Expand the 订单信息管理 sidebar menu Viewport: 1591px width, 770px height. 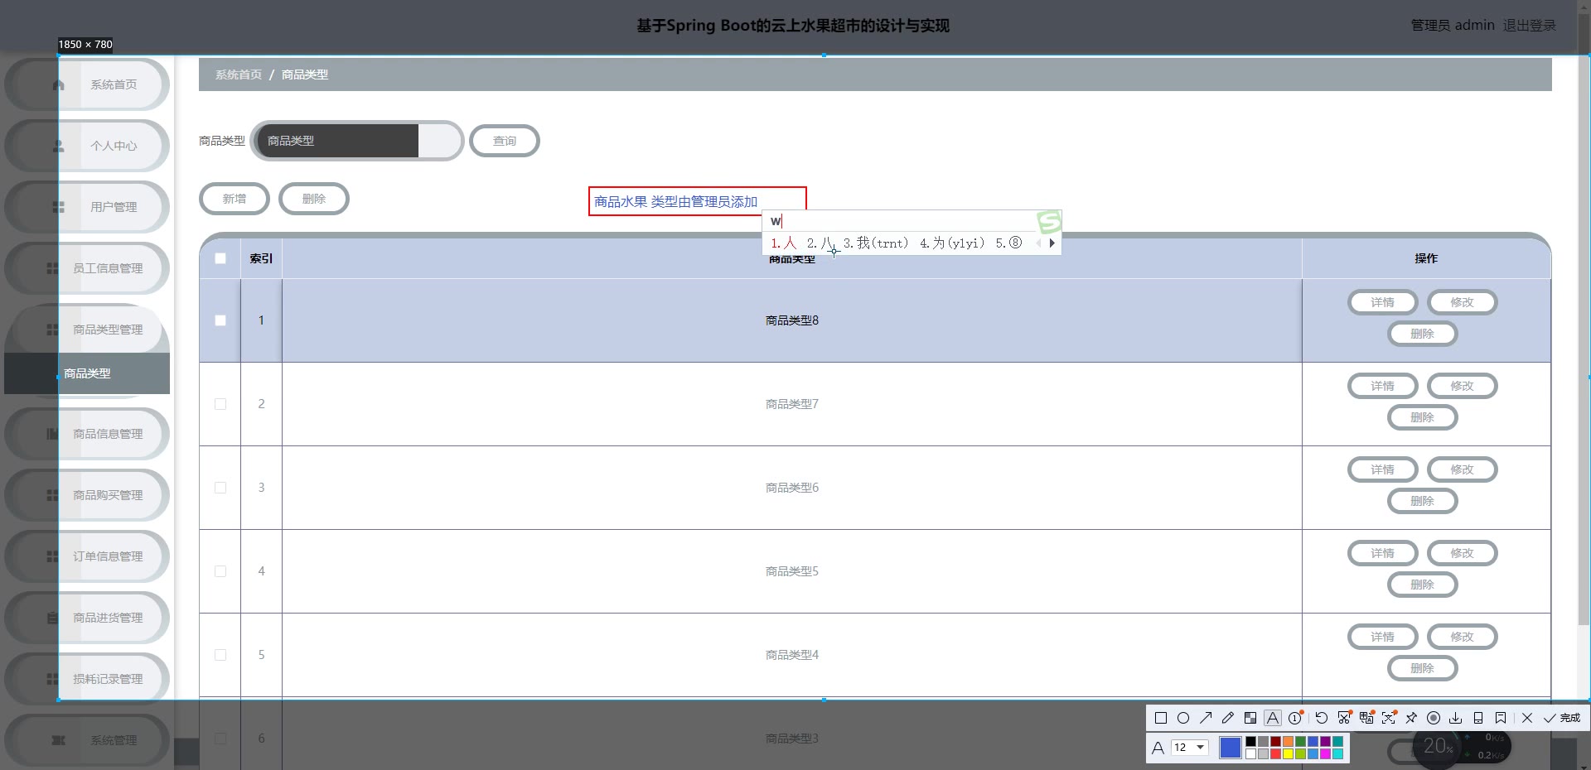click(87, 556)
